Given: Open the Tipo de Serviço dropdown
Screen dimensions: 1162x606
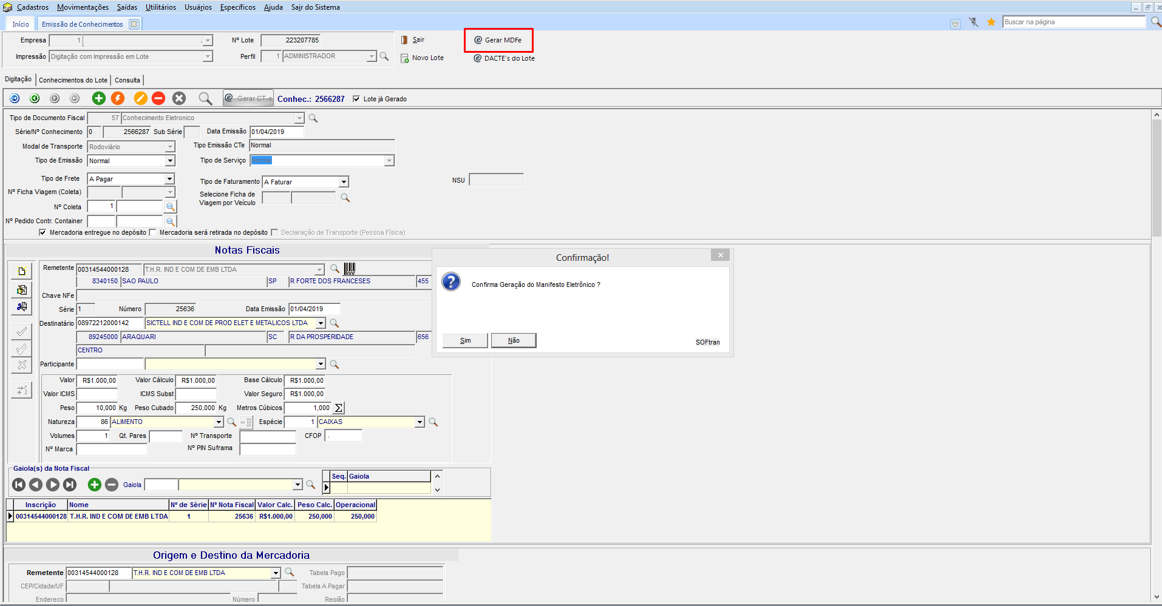Looking at the screenshot, I should (x=389, y=161).
